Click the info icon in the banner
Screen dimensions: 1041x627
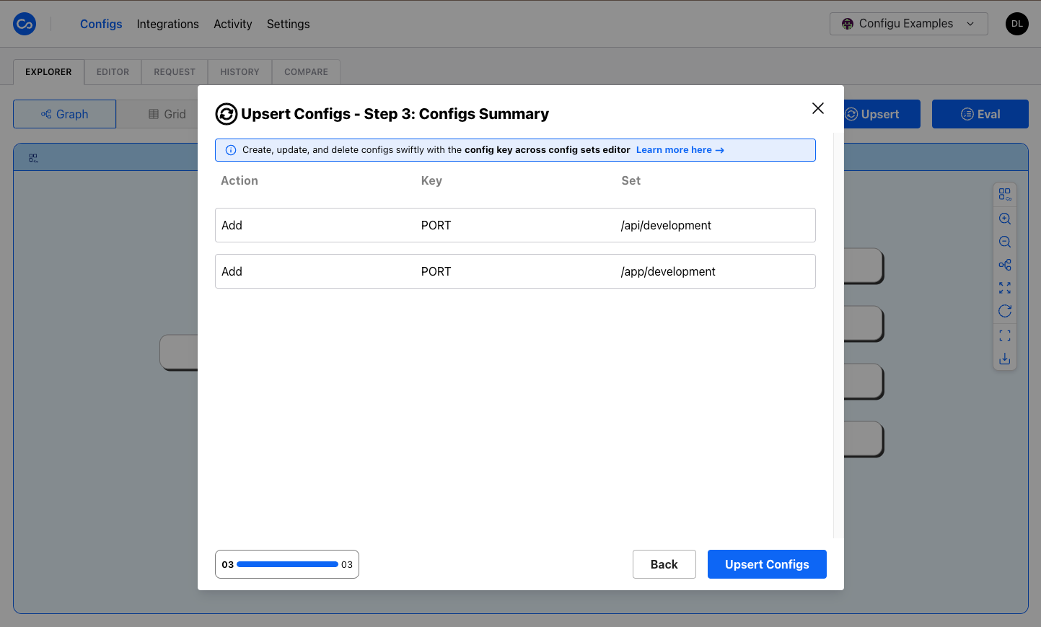coord(231,150)
